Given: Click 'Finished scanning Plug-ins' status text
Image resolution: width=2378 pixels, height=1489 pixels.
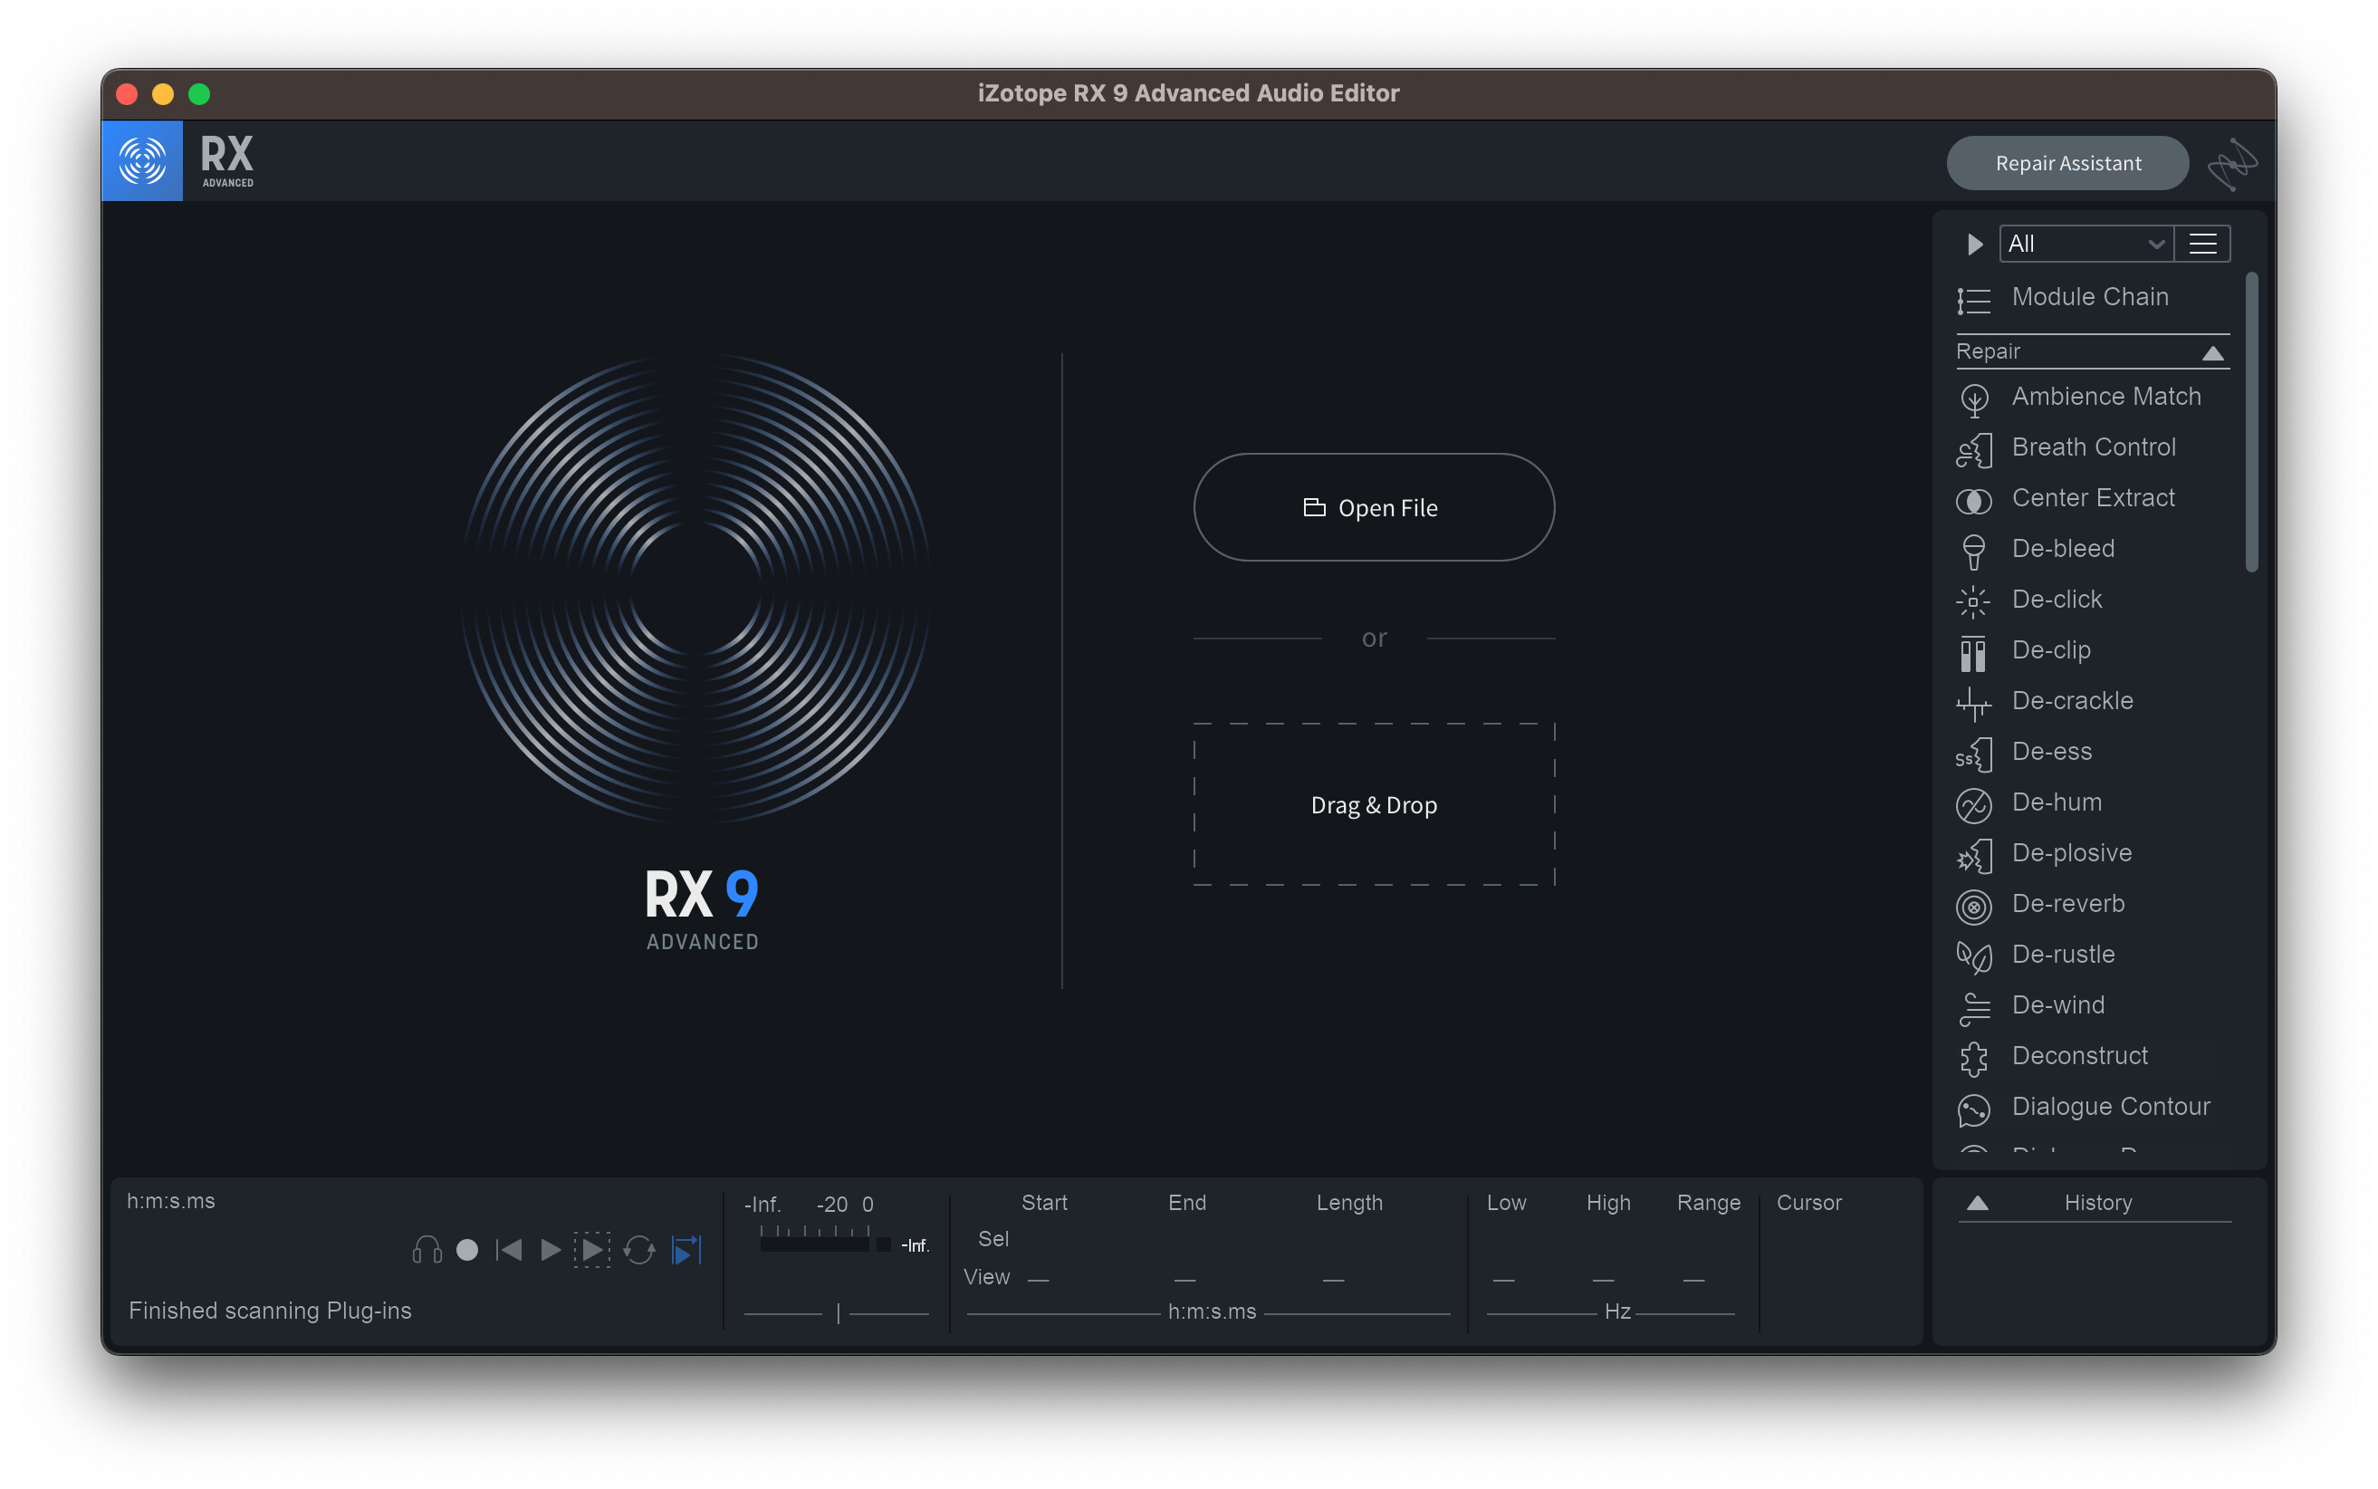Looking at the screenshot, I should pyautogui.click(x=270, y=1311).
